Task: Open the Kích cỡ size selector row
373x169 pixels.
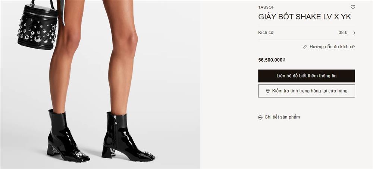Action: tap(306, 33)
